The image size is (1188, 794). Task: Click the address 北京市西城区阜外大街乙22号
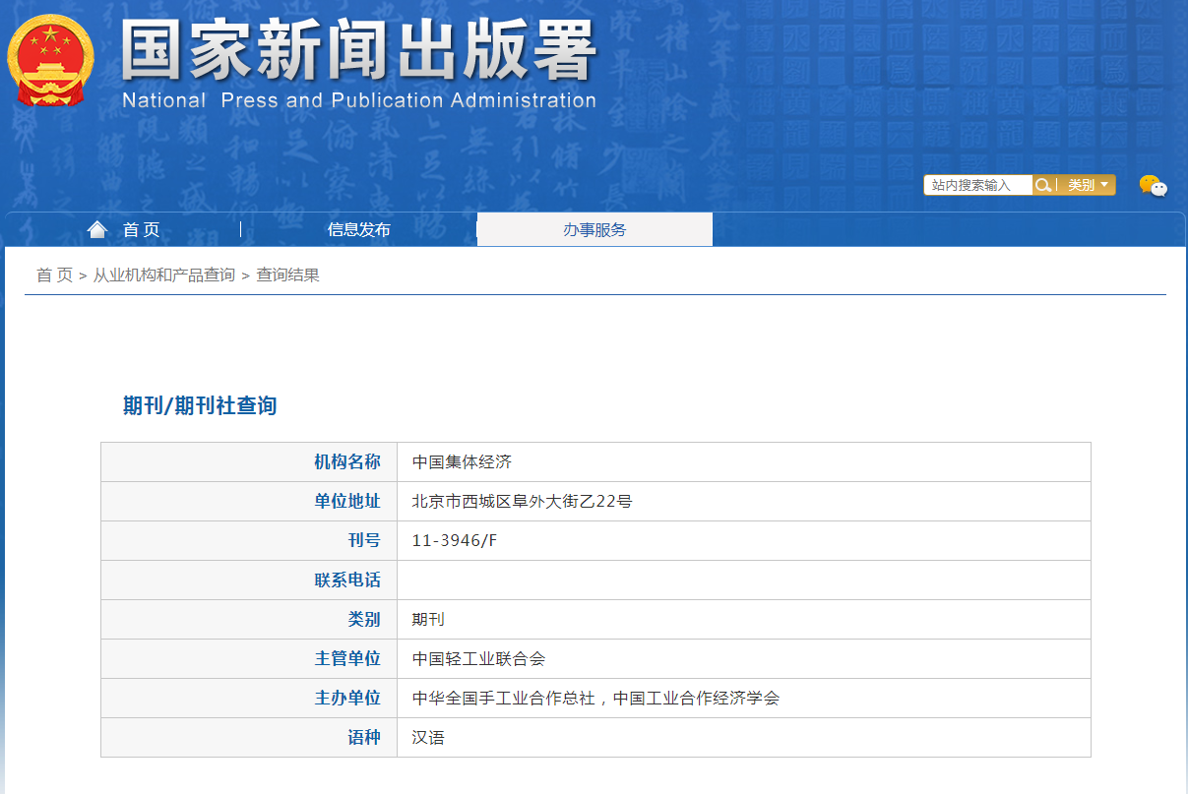click(x=522, y=502)
